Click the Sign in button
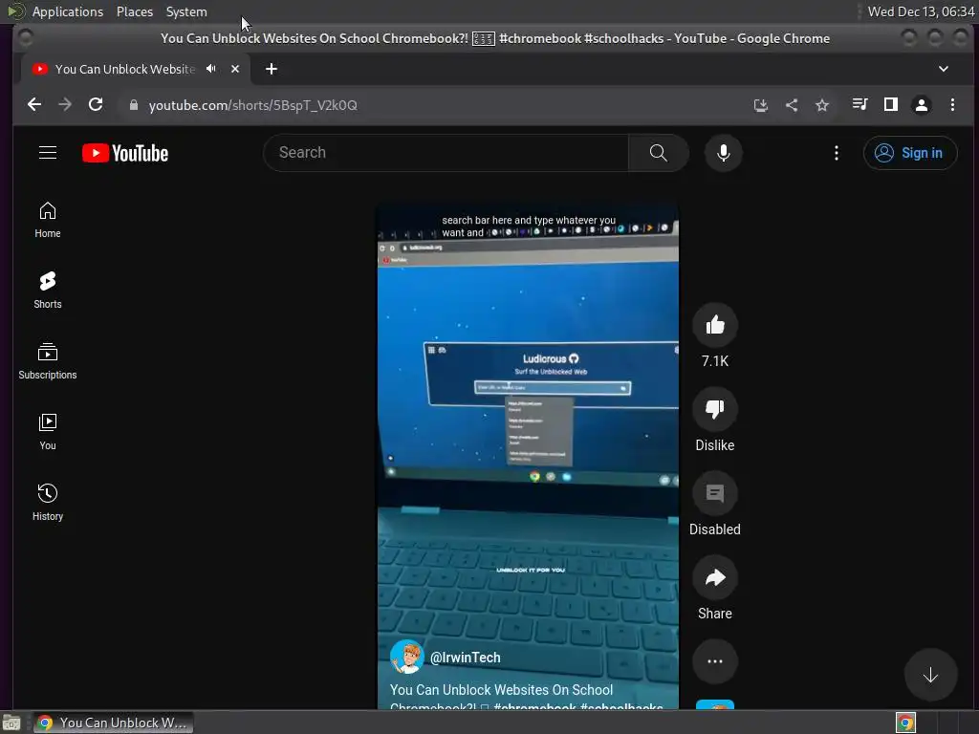The image size is (979, 734). click(910, 153)
